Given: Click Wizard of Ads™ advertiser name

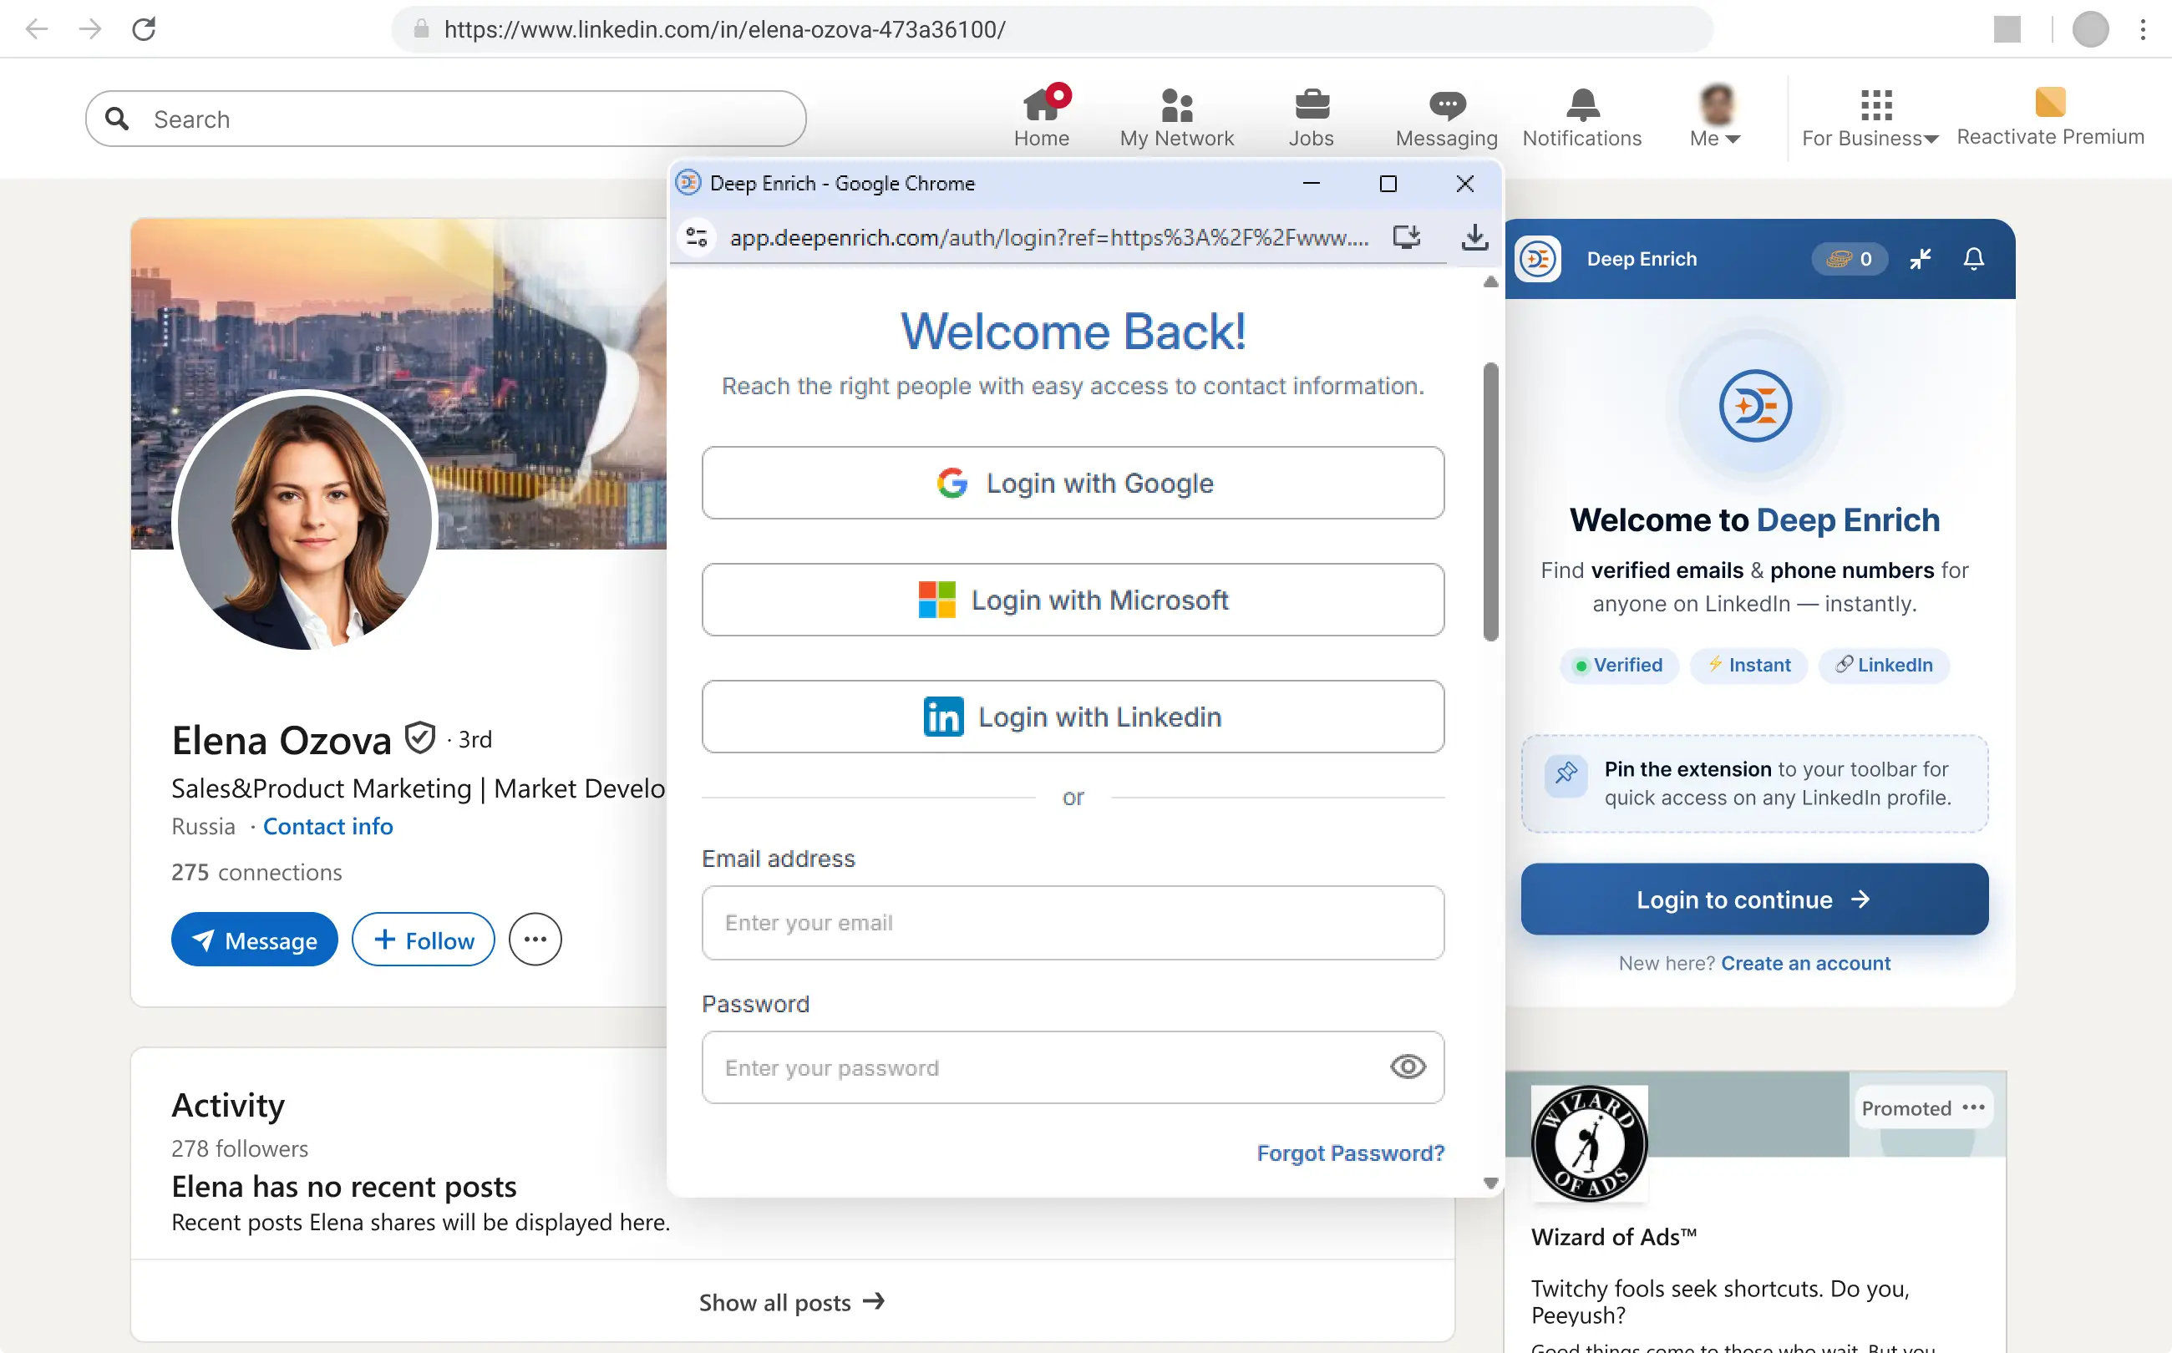Looking at the screenshot, I should point(1614,1238).
